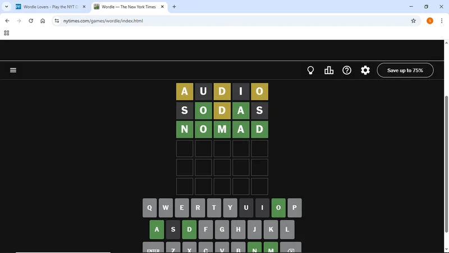Tap the dark I key
The image size is (449, 253).
pos(262,207)
